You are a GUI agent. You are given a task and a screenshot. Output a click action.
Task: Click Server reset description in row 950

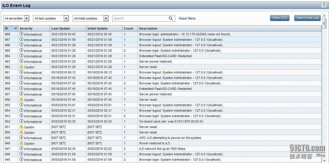[x=148, y=132]
